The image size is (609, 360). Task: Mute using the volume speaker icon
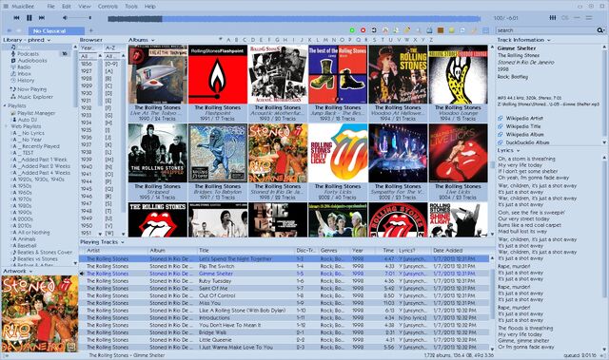(x=65, y=18)
